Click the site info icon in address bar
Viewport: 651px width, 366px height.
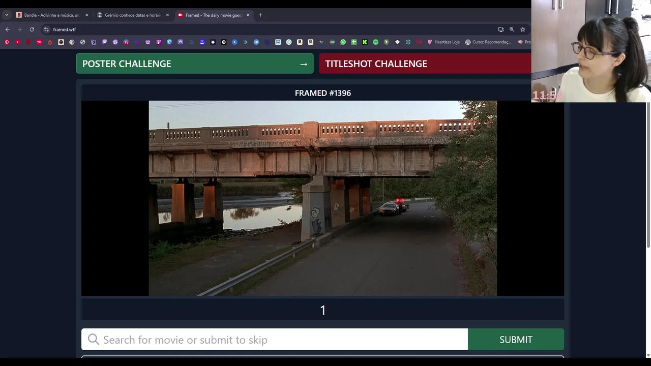click(46, 29)
